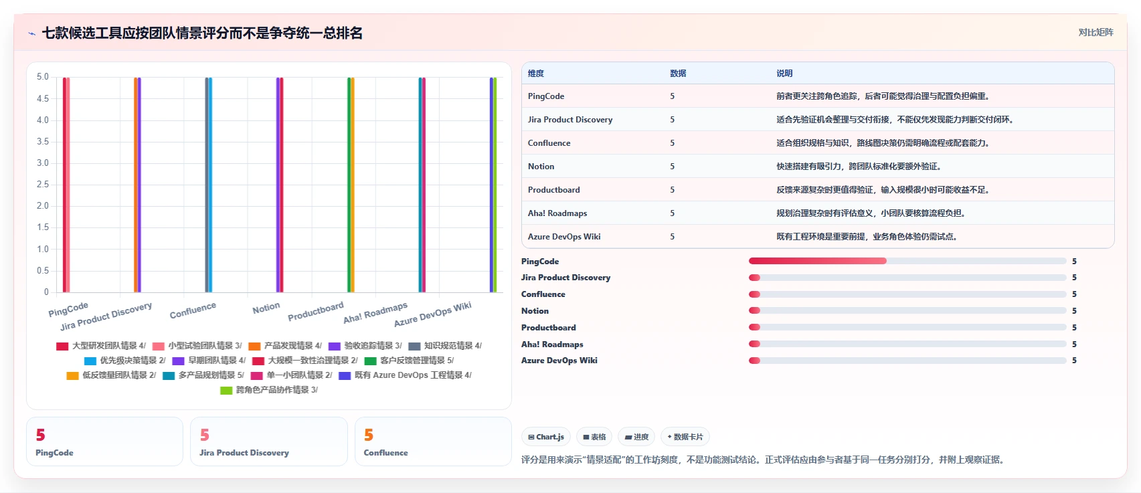Click the 数据 column header
1141x493 pixels.
(678, 74)
